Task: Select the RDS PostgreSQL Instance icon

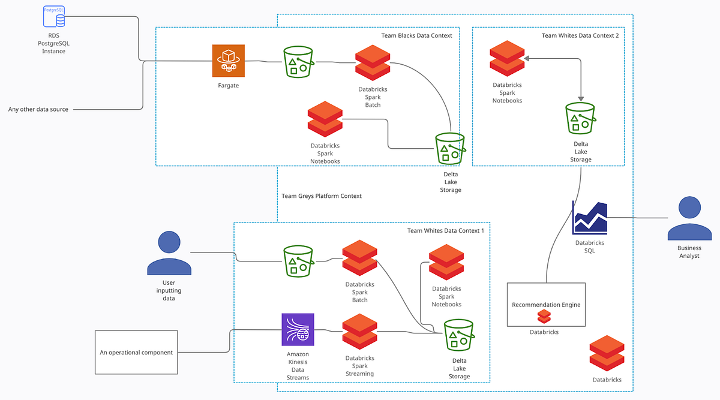Action: click(x=53, y=17)
